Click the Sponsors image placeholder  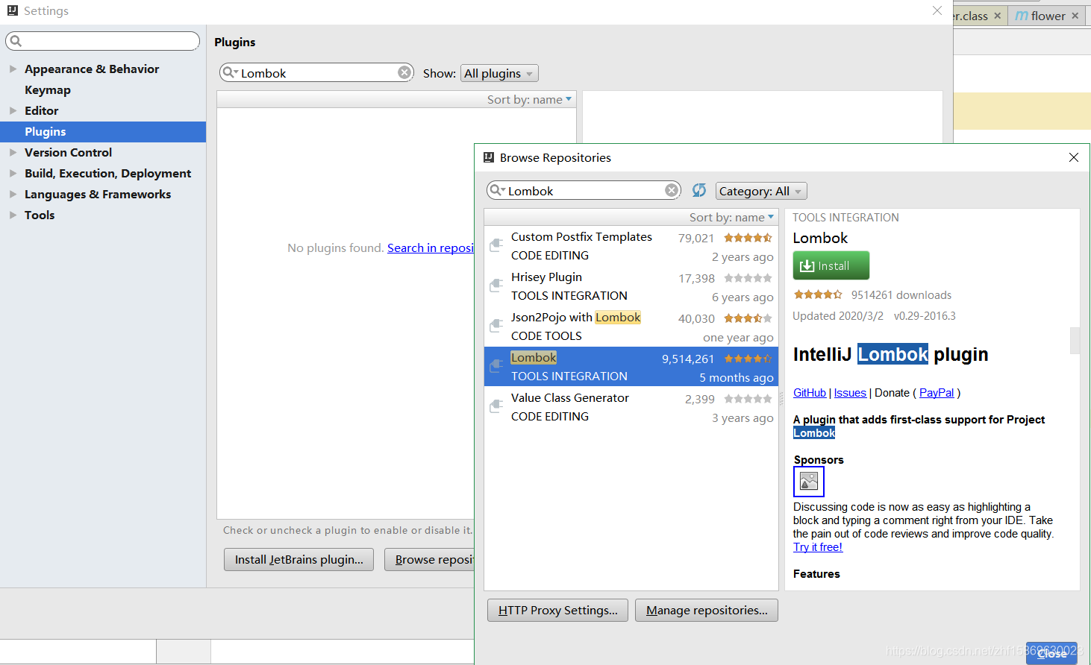coord(809,482)
